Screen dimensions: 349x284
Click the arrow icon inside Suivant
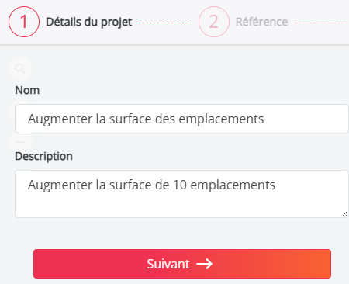click(204, 264)
